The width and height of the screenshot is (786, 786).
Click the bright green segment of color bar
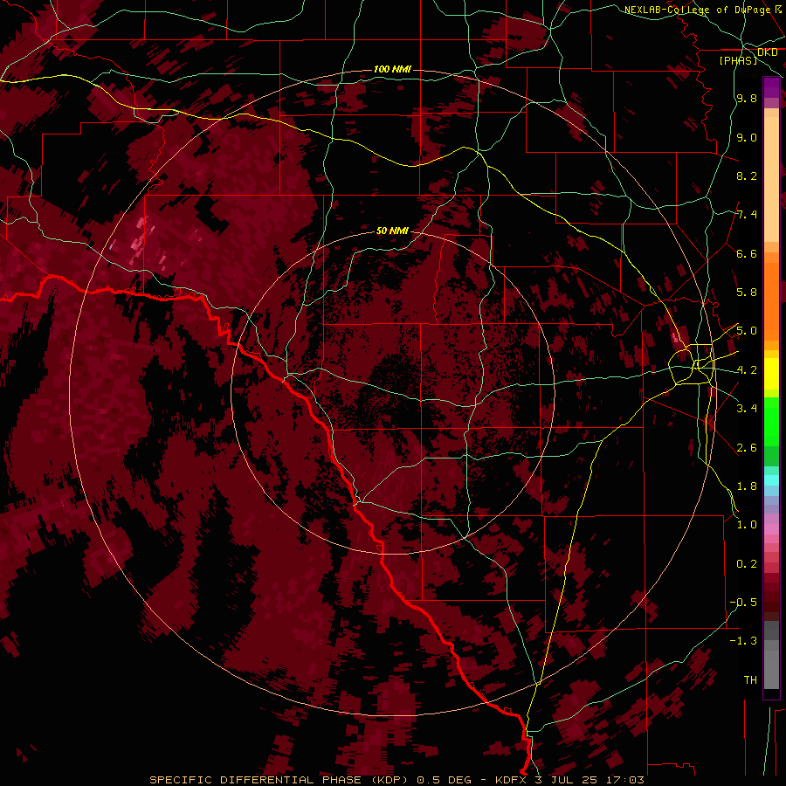pyautogui.click(x=771, y=421)
